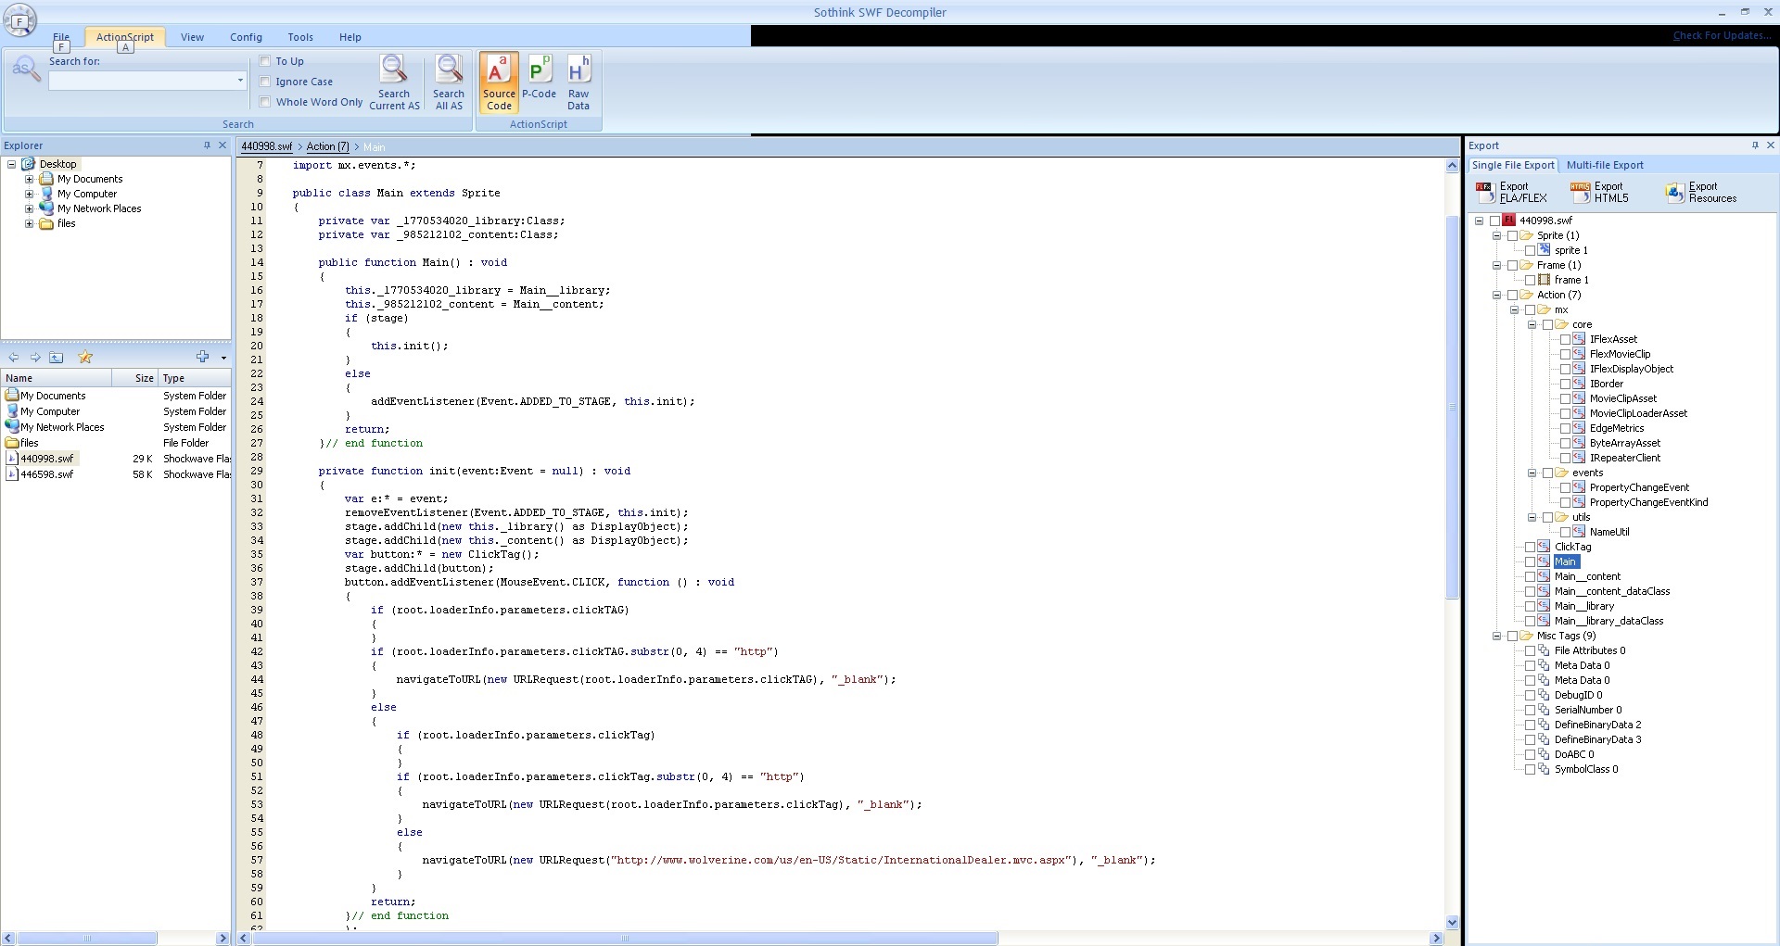Open the Help ribbon tab
The width and height of the screenshot is (1780, 946).
click(350, 37)
